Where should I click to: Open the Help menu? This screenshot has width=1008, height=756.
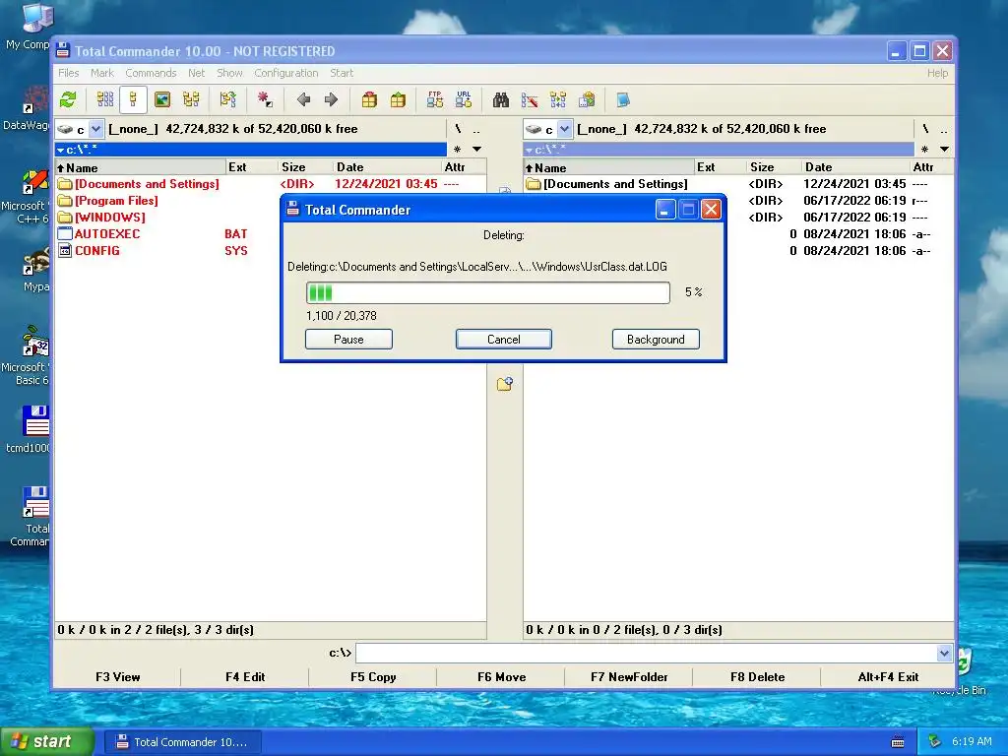tap(937, 73)
